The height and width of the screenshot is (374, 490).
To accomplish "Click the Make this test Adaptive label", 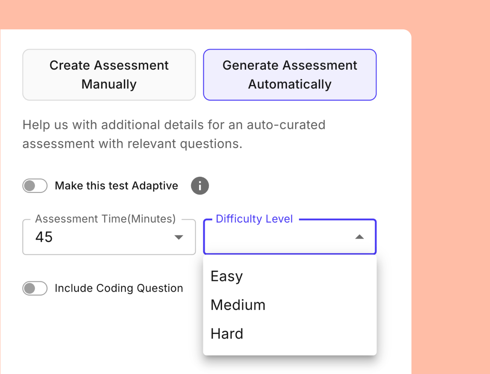I will [x=116, y=186].
